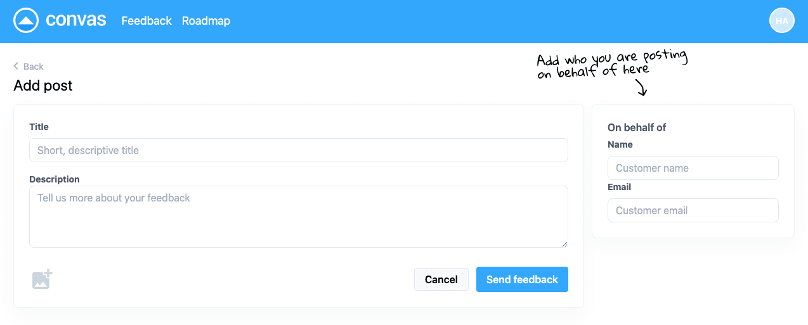Open the HA user avatar menu
This screenshot has width=808, height=325.
[x=781, y=21]
